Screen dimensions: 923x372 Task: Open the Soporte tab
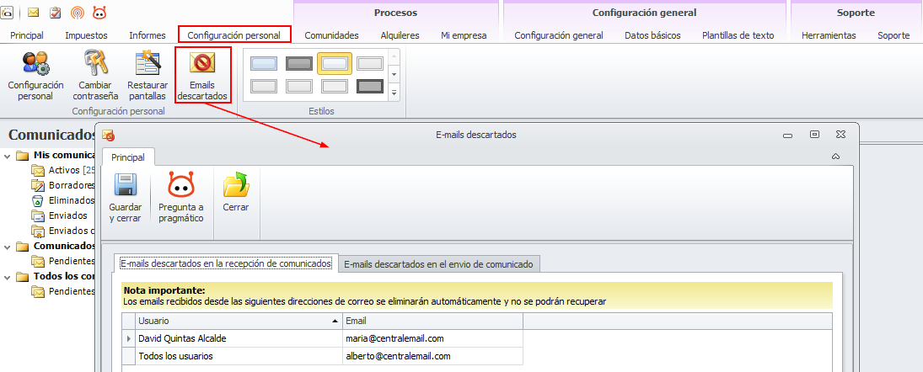coord(893,35)
